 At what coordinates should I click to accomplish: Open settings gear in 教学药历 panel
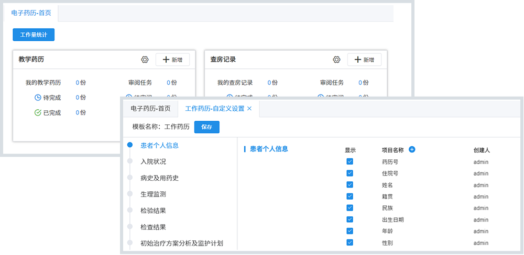tap(145, 60)
